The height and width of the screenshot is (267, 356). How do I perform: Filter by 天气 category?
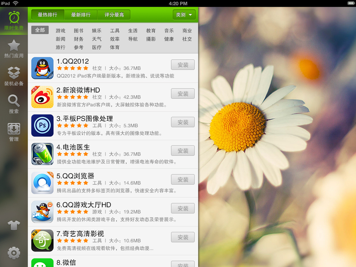point(97,39)
